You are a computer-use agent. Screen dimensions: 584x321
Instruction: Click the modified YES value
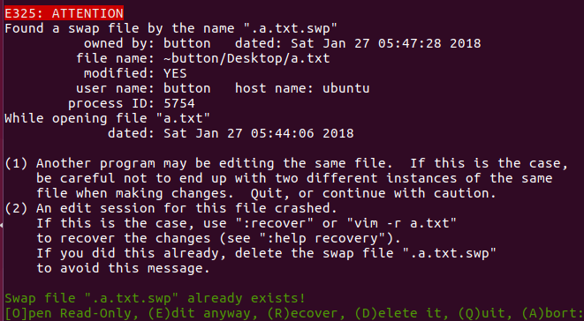point(175,73)
